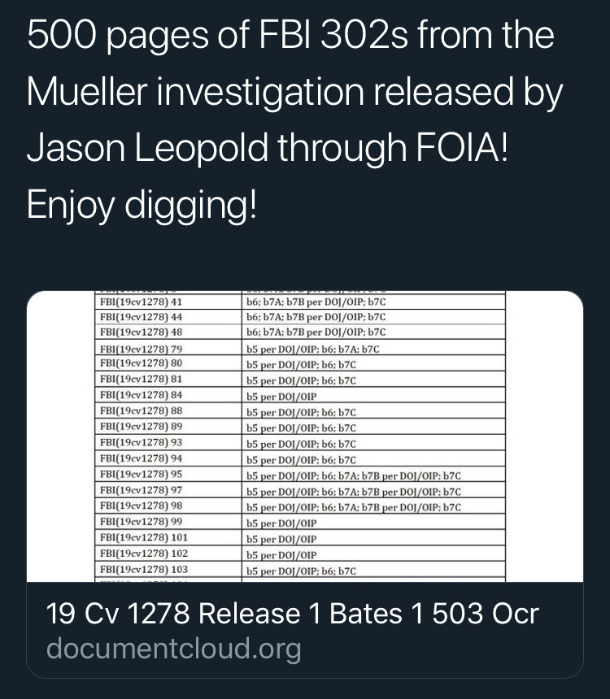This screenshot has width=610, height=699.
Task: Click the "FBI(19cv1278) 41" table cell
Action: coord(141,302)
